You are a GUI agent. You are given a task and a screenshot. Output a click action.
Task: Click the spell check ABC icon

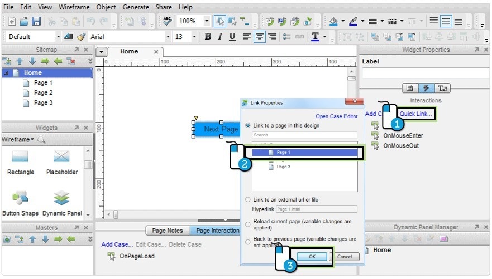(x=167, y=21)
